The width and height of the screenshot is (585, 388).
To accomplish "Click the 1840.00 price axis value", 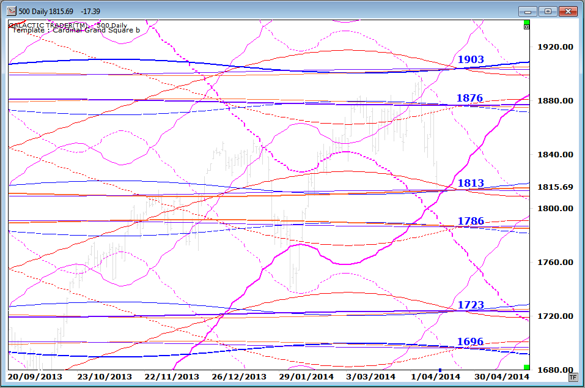I will point(555,154).
